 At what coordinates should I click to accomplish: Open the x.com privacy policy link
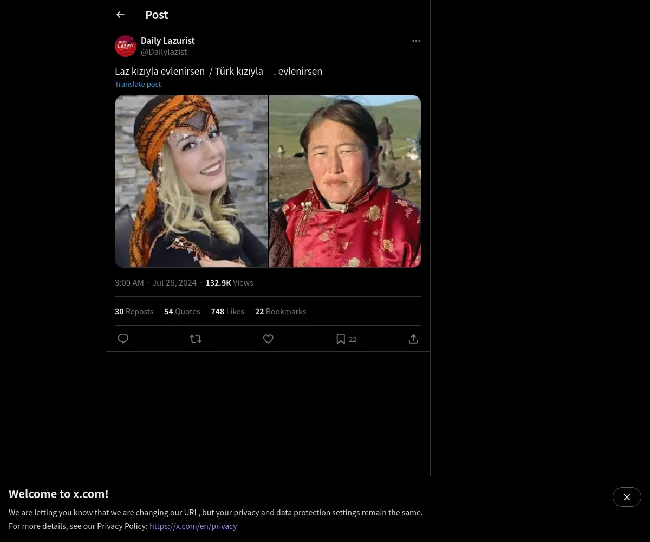click(x=193, y=526)
